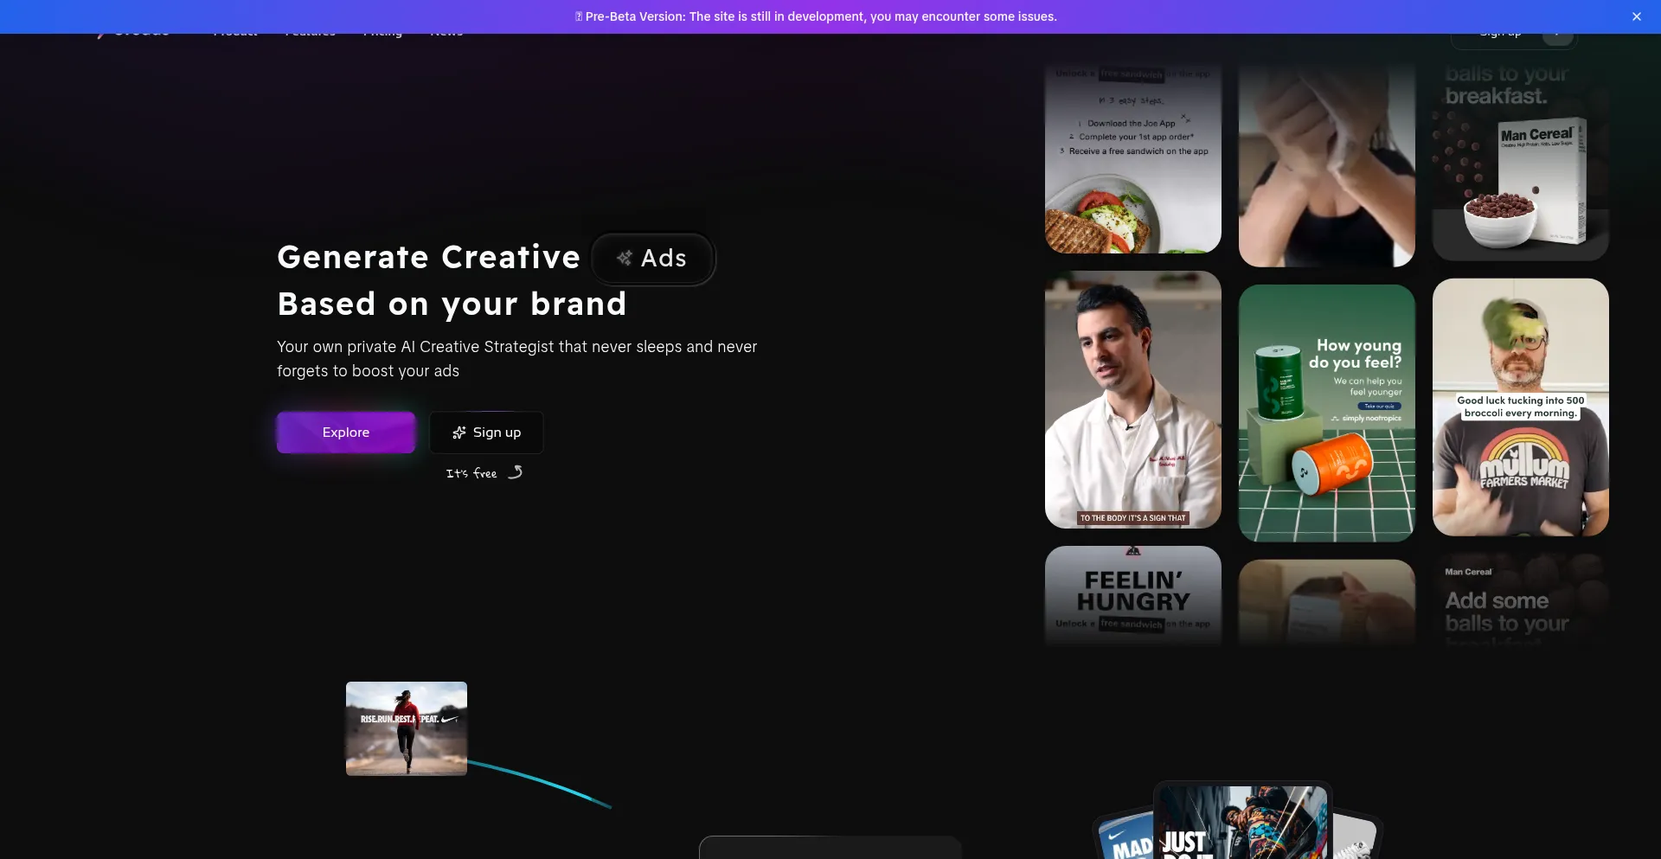Open the Mullum Farmers Market broccoli video
The height and width of the screenshot is (859, 1661).
pos(1520,407)
